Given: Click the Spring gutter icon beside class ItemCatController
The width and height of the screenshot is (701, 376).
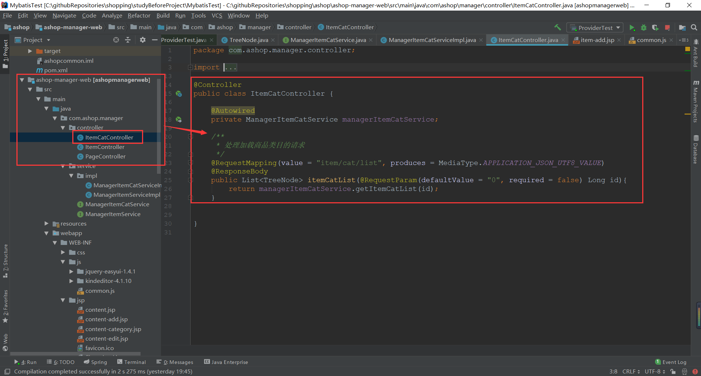Looking at the screenshot, I should (179, 93).
